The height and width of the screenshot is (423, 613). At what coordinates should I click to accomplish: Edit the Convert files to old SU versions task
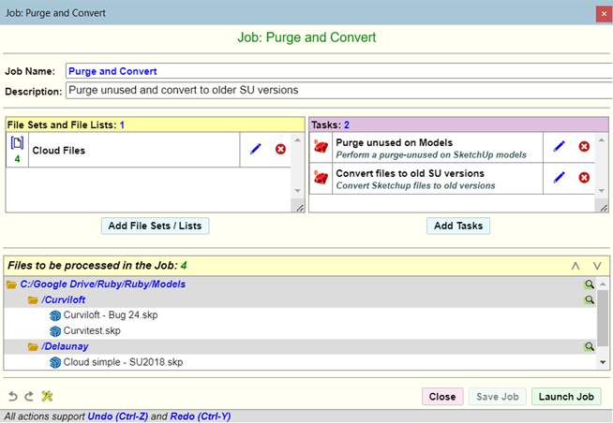[x=560, y=178]
